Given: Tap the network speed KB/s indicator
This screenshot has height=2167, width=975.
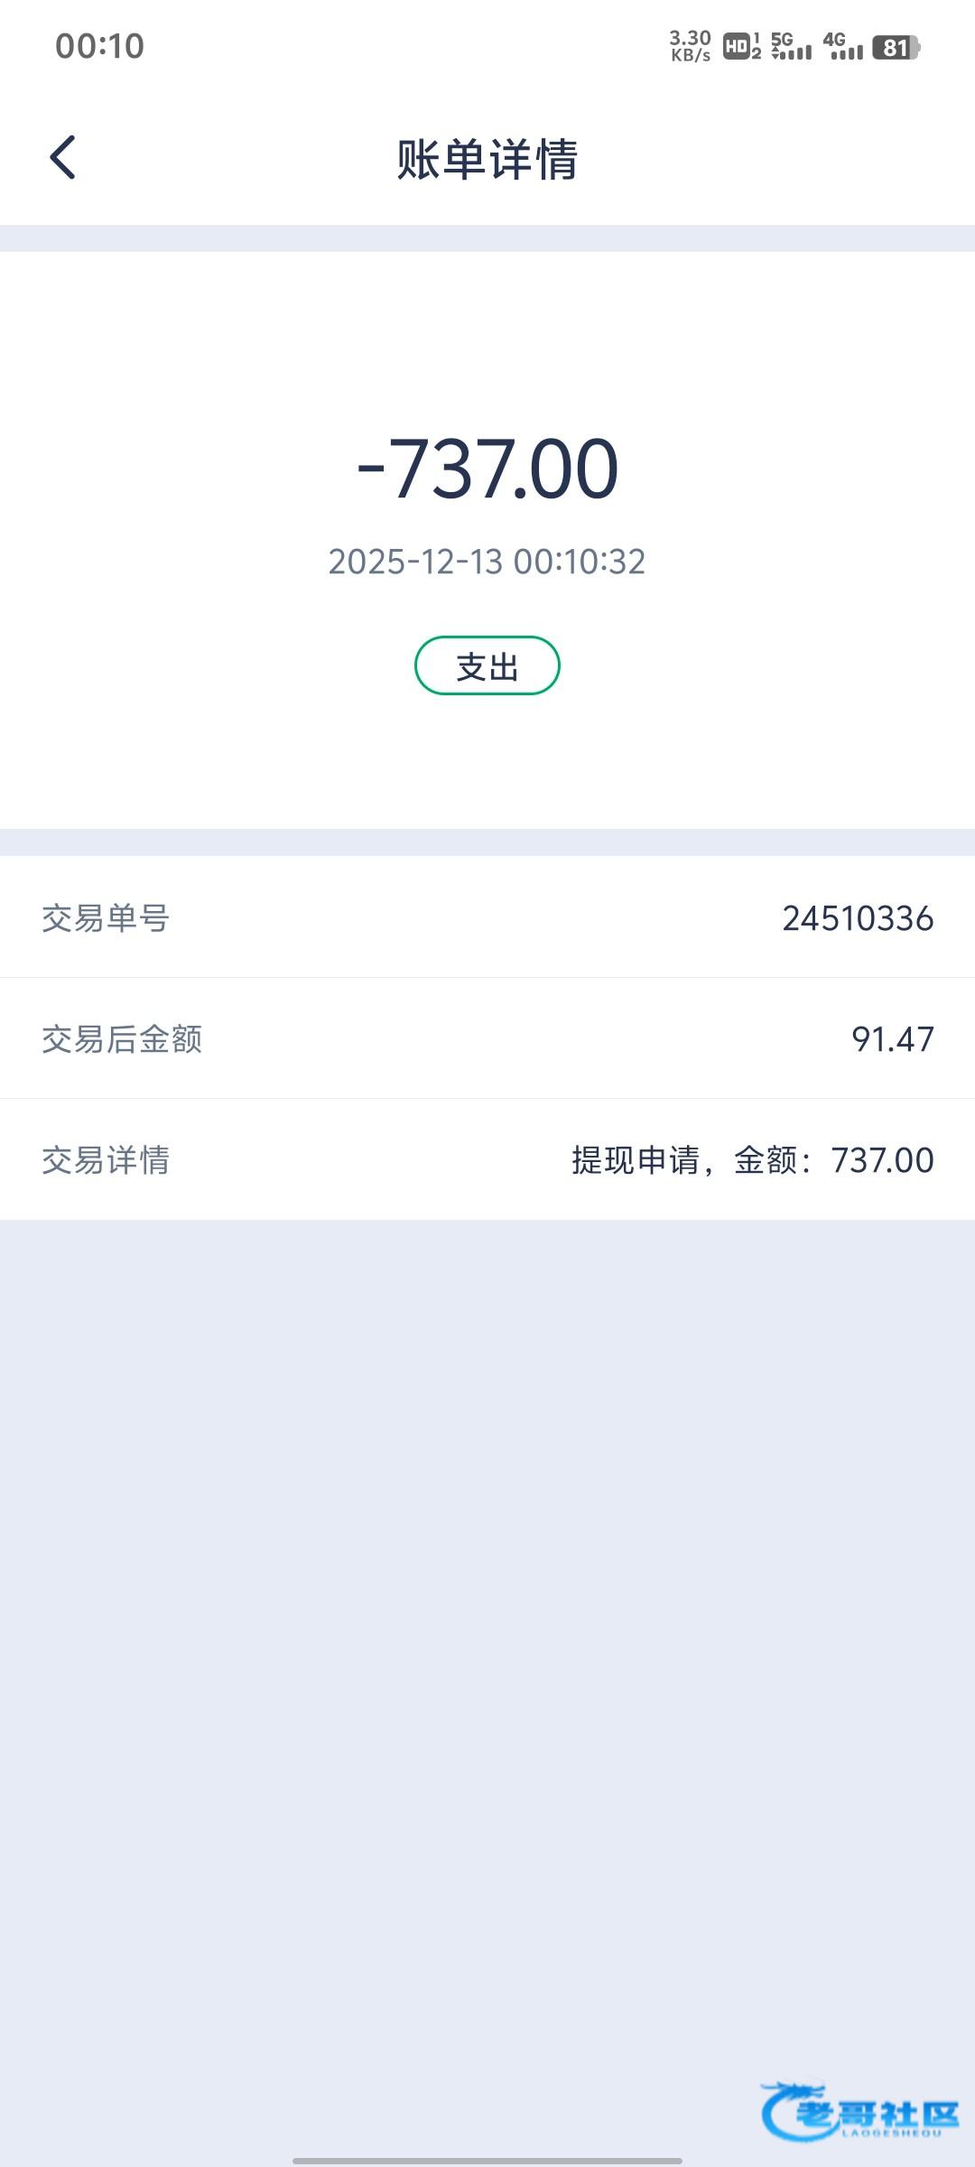Looking at the screenshot, I should coord(690,46).
